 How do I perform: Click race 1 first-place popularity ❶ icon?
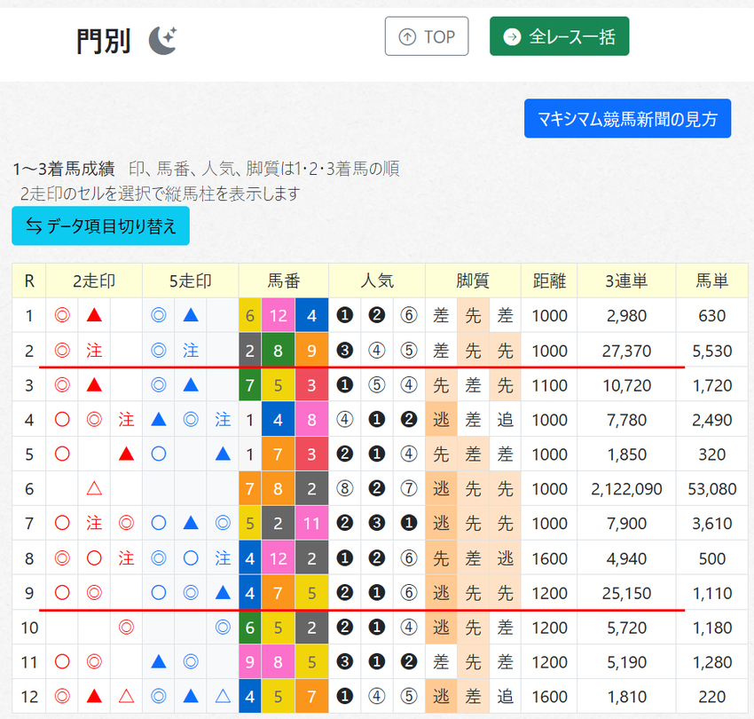345,315
